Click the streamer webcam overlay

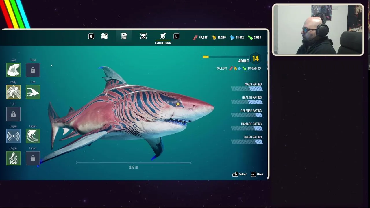click(x=318, y=29)
